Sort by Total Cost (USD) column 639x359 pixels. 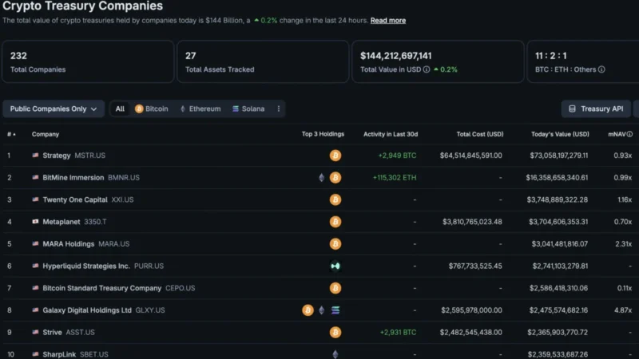480,134
